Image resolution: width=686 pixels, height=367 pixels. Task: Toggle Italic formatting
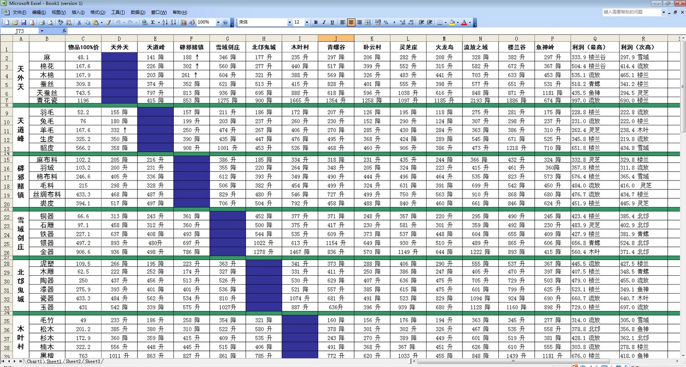point(324,22)
